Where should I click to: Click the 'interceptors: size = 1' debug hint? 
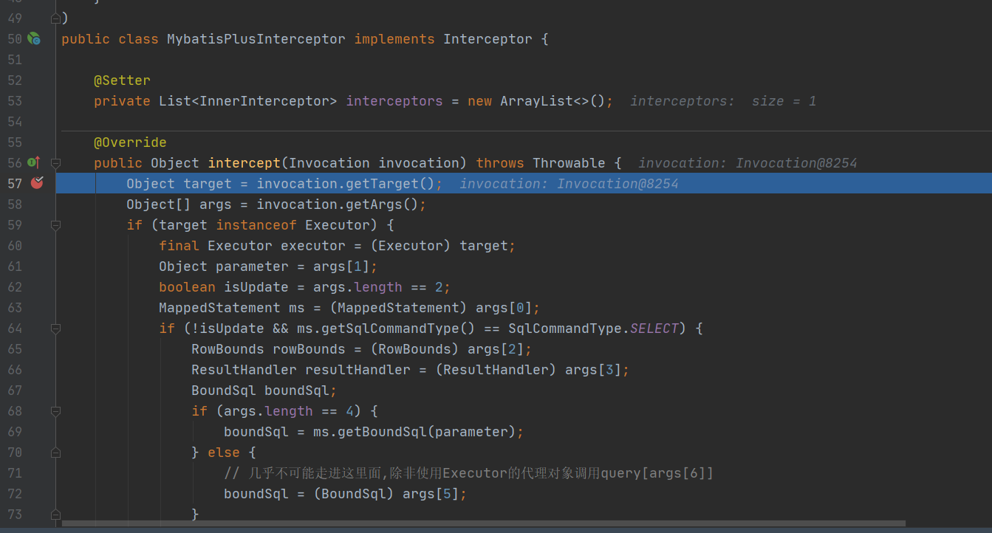tap(723, 101)
